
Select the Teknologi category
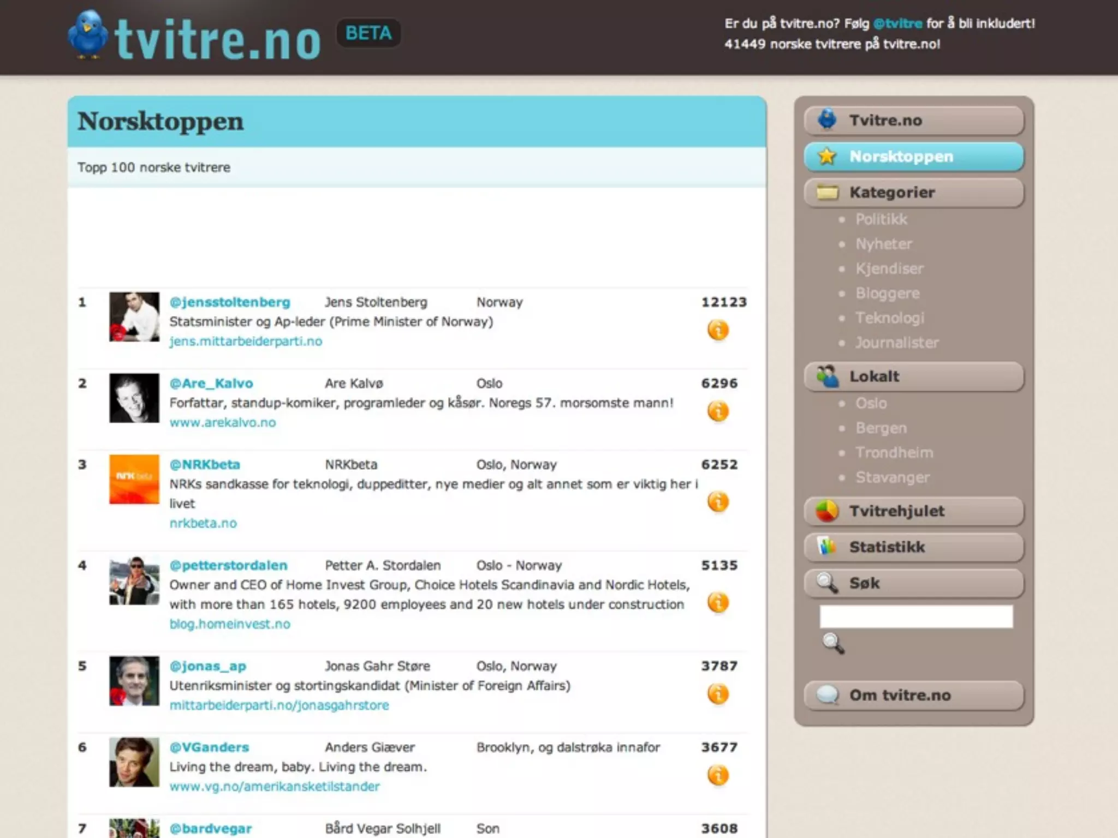coord(889,318)
